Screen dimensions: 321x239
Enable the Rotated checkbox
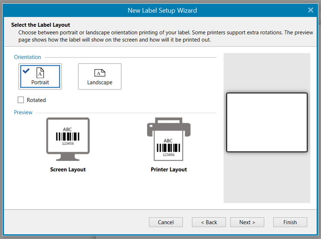click(x=21, y=100)
